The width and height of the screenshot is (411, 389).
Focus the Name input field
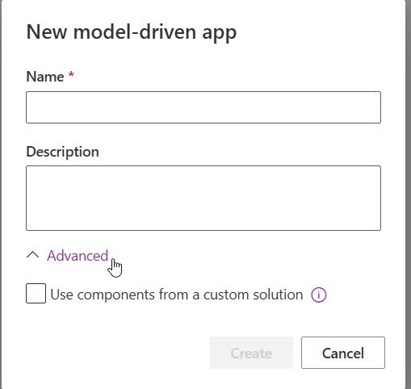coord(203,107)
